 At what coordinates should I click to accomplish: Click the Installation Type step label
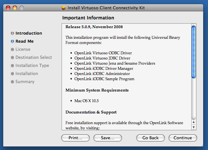[x=32, y=65]
